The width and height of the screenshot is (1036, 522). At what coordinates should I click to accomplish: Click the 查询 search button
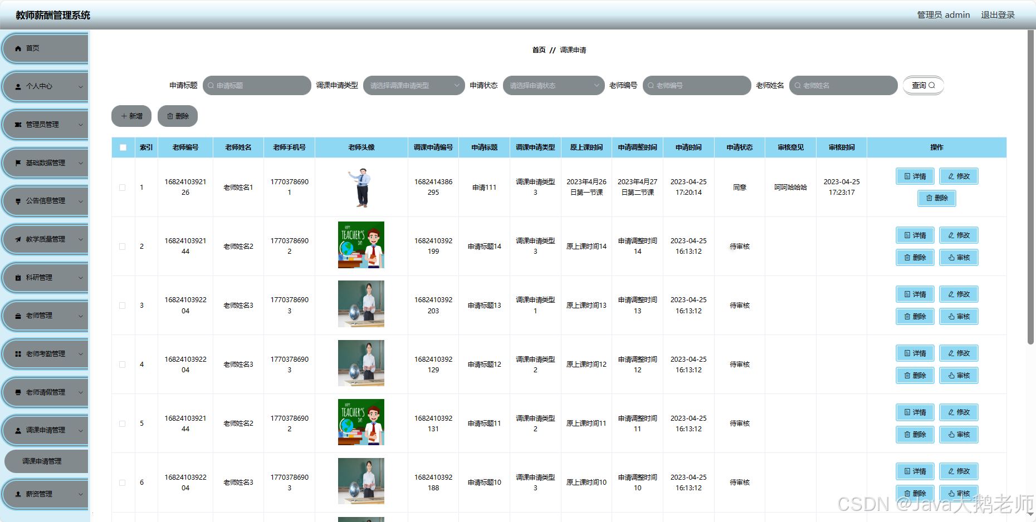tap(923, 85)
